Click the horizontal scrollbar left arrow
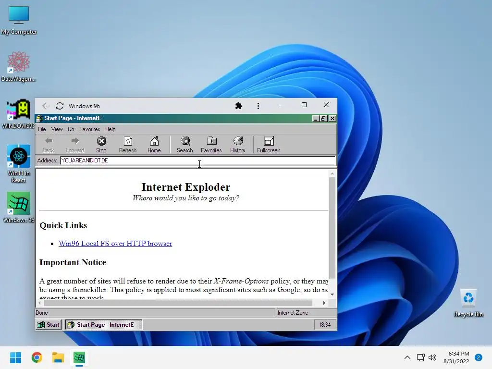The width and height of the screenshot is (492, 369). [39, 303]
